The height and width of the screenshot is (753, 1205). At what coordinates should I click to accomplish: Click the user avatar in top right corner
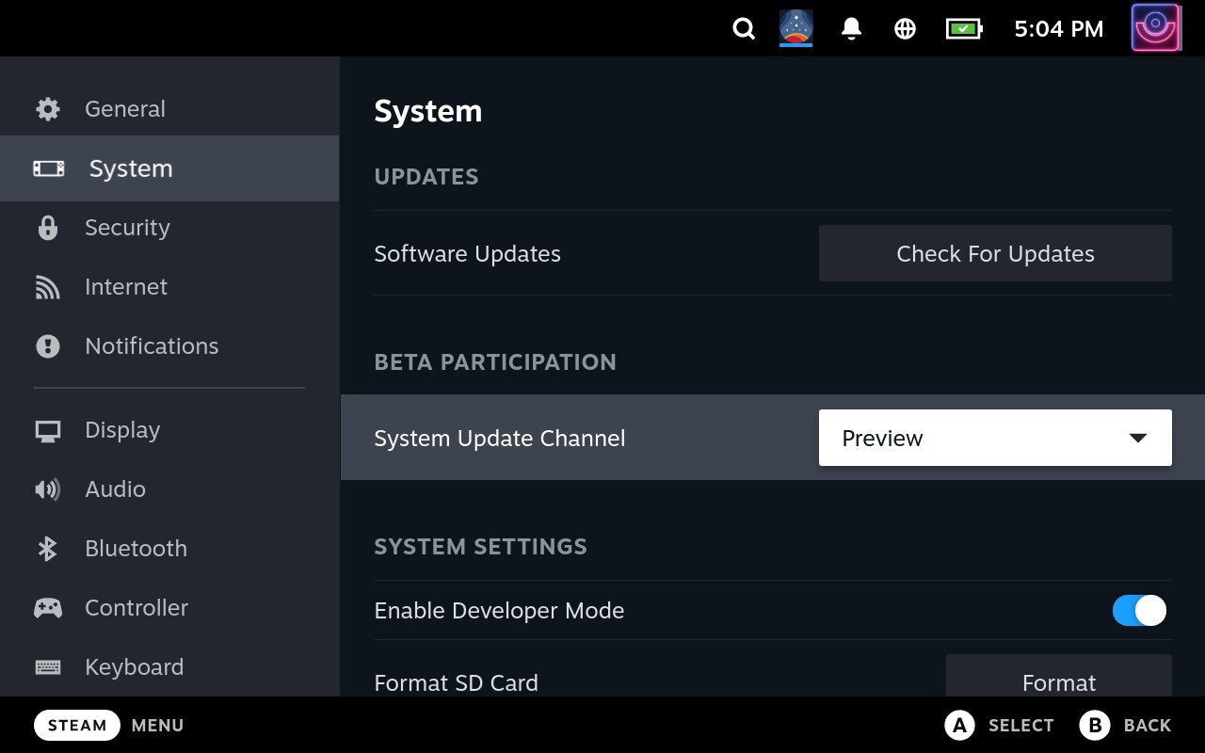tap(1156, 28)
